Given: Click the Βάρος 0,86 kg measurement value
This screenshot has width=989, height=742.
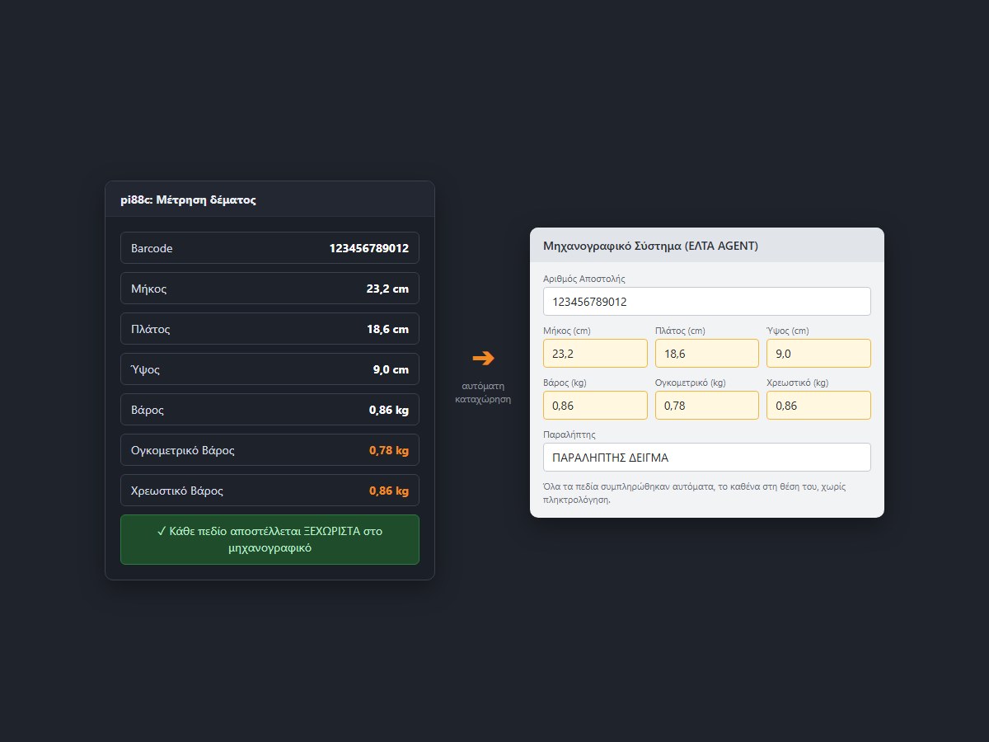Looking at the screenshot, I should tap(389, 410).
